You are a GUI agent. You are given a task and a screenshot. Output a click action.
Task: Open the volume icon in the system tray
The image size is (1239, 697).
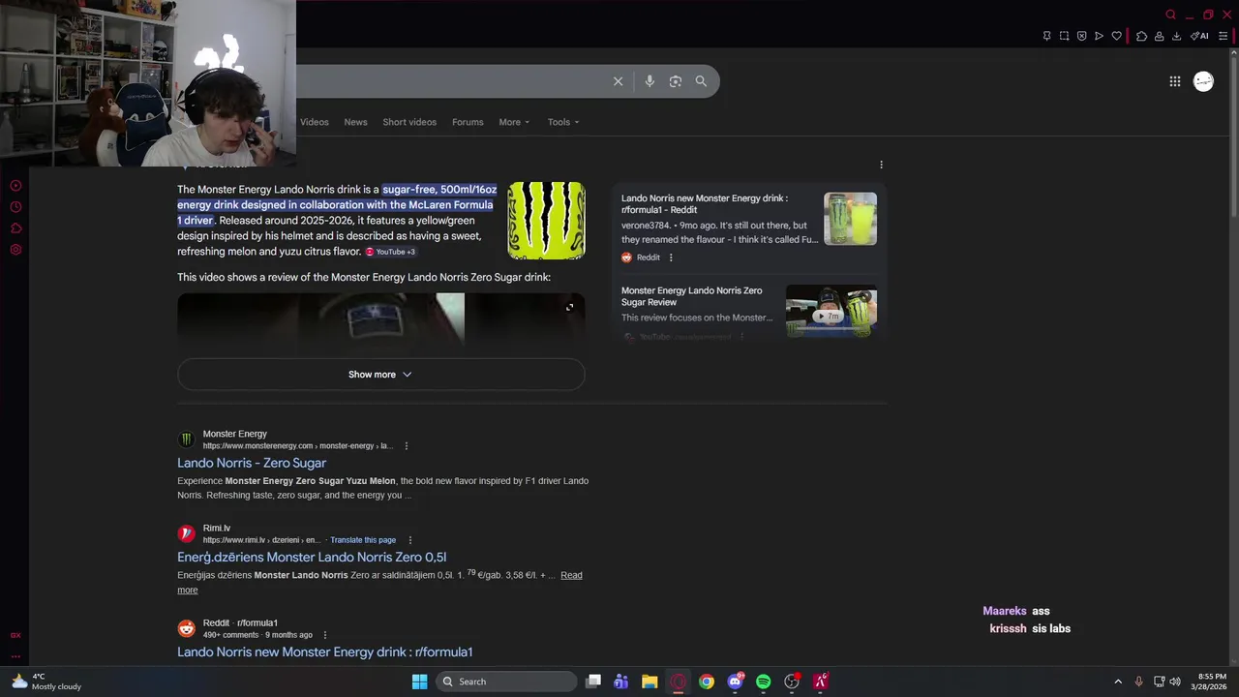click(x=1175, y=682)
